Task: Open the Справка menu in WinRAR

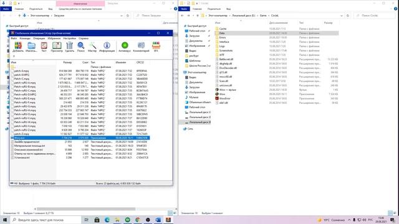Action: (84, 39)
